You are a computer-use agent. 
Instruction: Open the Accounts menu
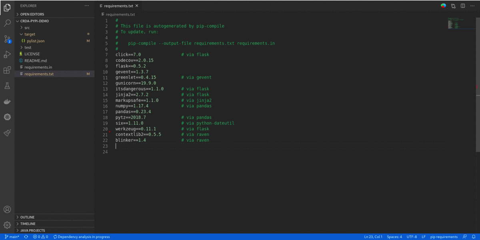pyautogui.click(x=7, y=209)
